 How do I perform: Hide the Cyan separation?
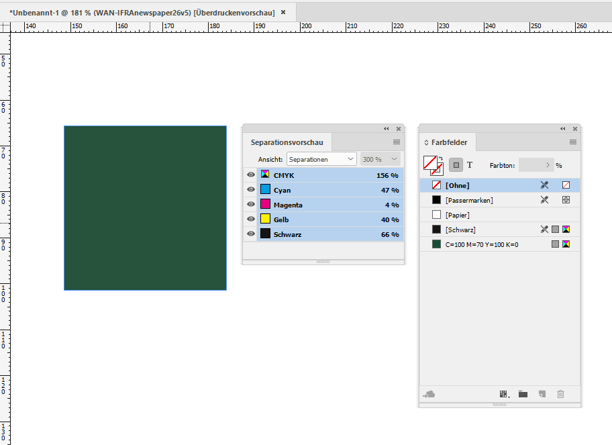(x=250, y=190)
